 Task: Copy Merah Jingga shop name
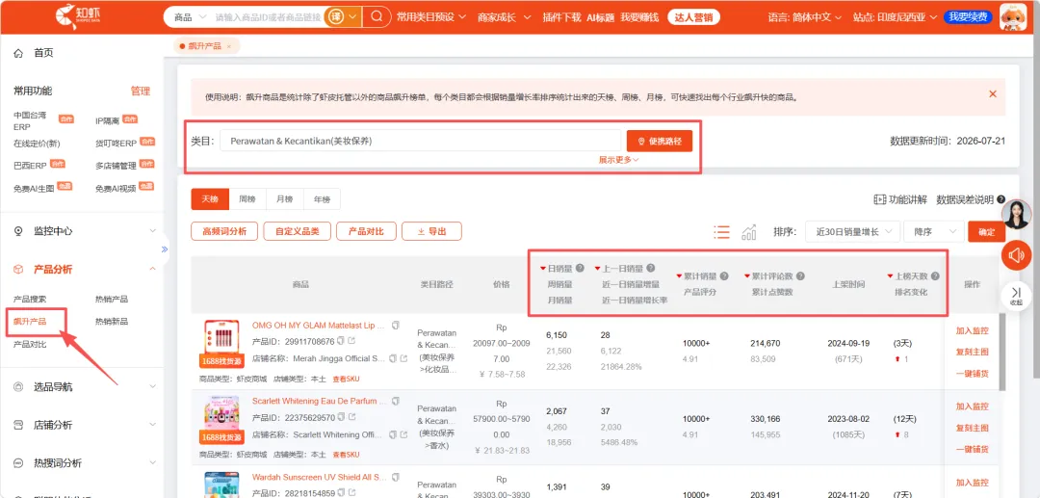coord(393,358)
